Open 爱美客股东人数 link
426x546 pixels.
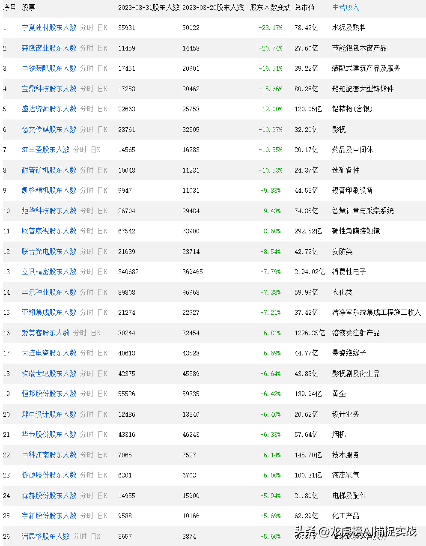pyautogui.click(x=46, y=333)
